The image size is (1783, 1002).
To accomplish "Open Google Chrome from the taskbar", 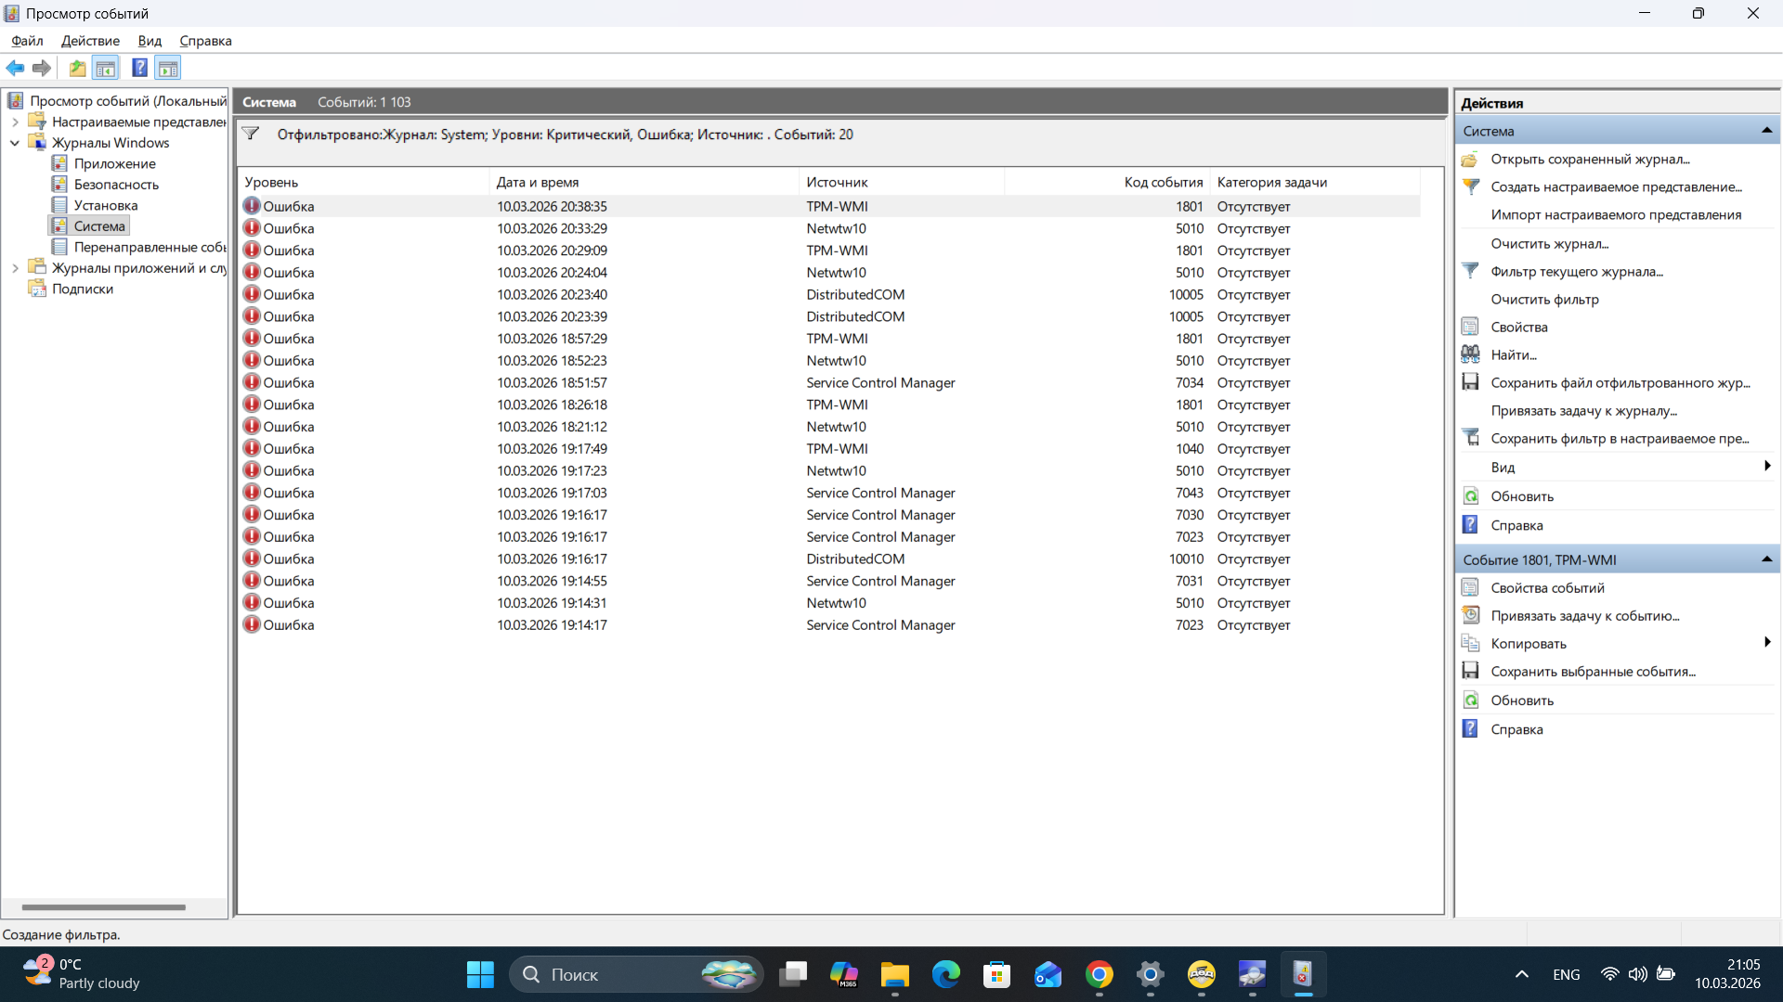I will pyautogui.click(x=1100, y=974).
